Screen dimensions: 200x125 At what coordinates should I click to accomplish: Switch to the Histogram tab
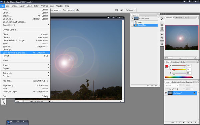pos(179,17)
